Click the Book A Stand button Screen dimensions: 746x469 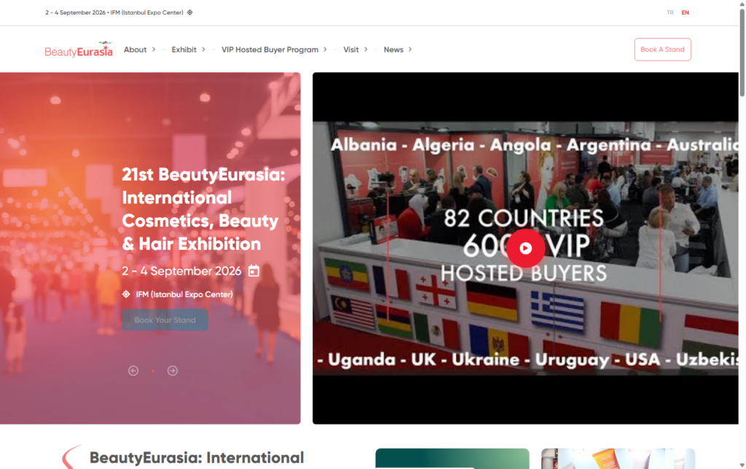click(x=662, y=50)
